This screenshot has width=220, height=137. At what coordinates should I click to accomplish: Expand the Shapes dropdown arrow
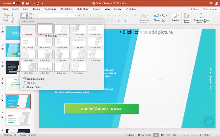coord(167,15)
